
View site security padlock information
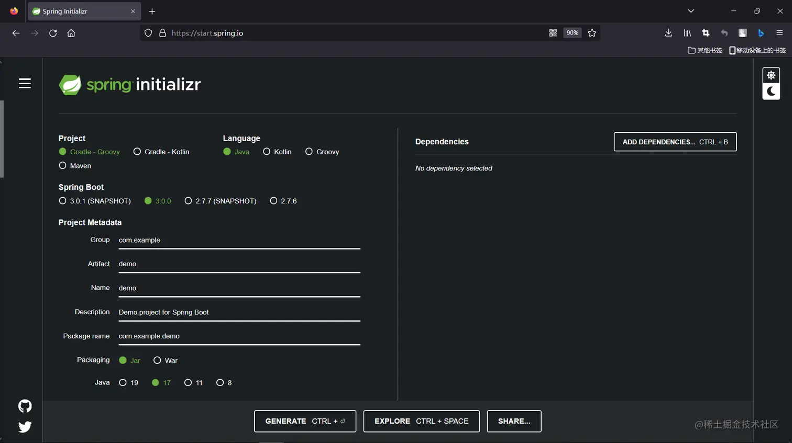pyautogui.click(x=162, y=33)
